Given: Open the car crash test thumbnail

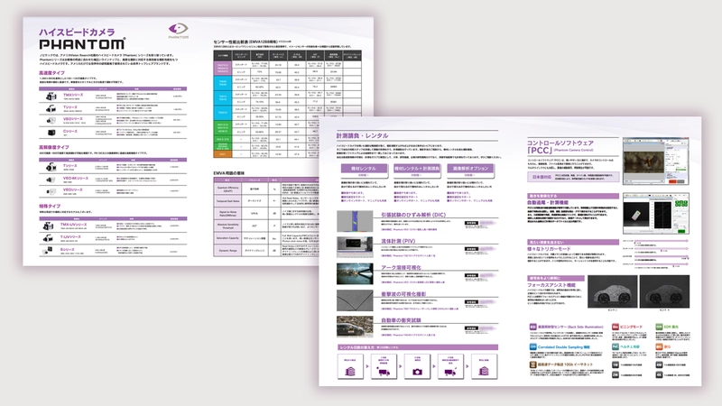Looking at the screenshot, I should point(355,327).
